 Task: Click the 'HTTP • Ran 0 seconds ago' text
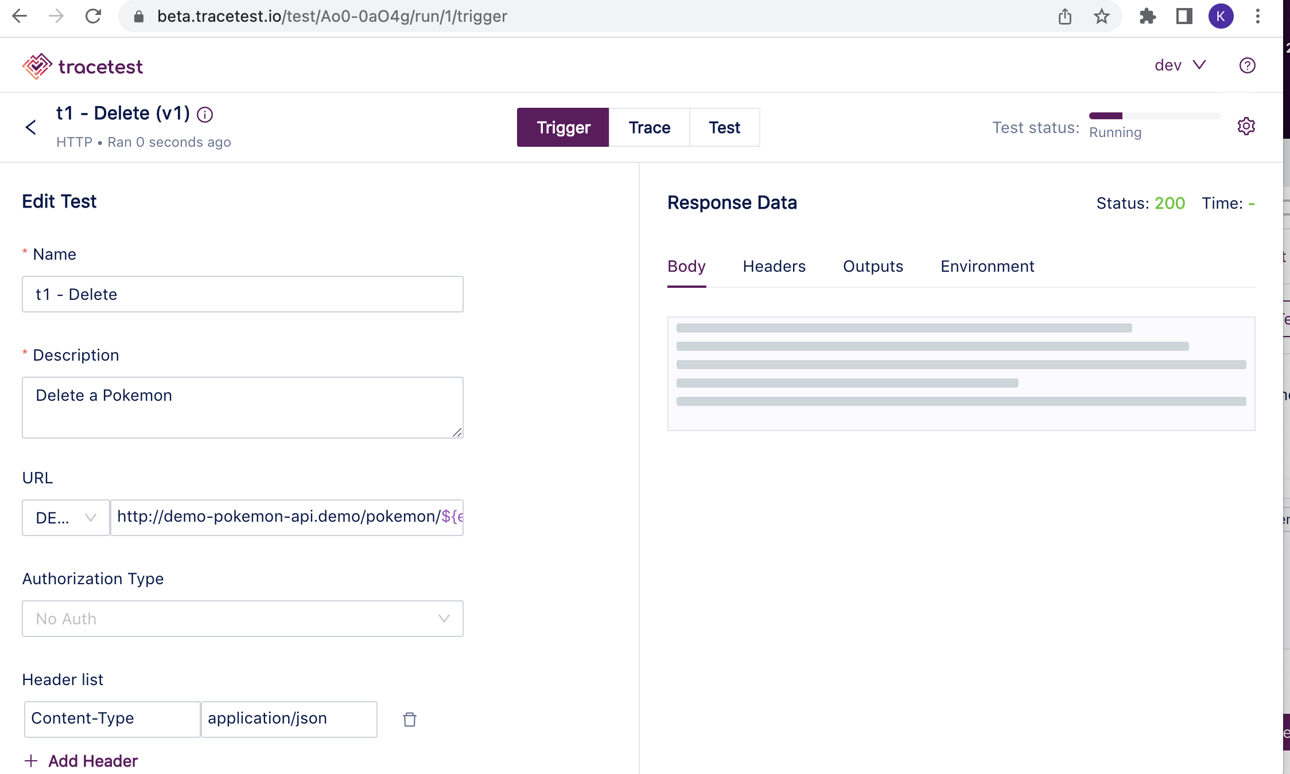pos(143,142)
